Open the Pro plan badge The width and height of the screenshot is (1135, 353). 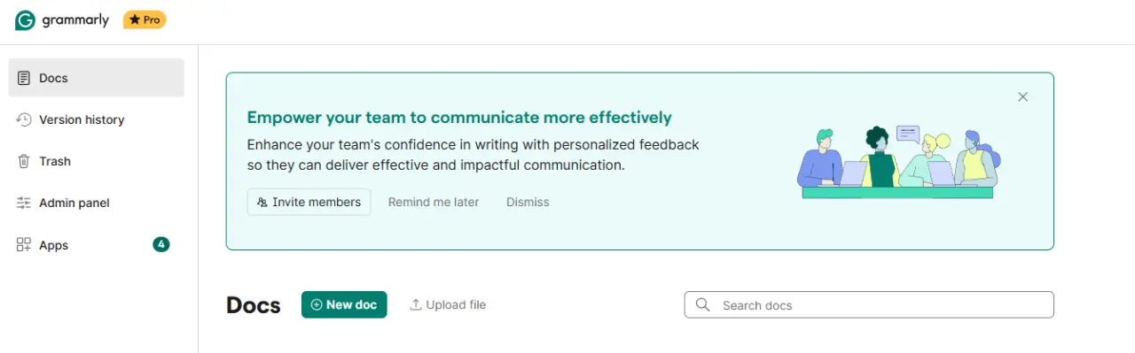(145, 19)
